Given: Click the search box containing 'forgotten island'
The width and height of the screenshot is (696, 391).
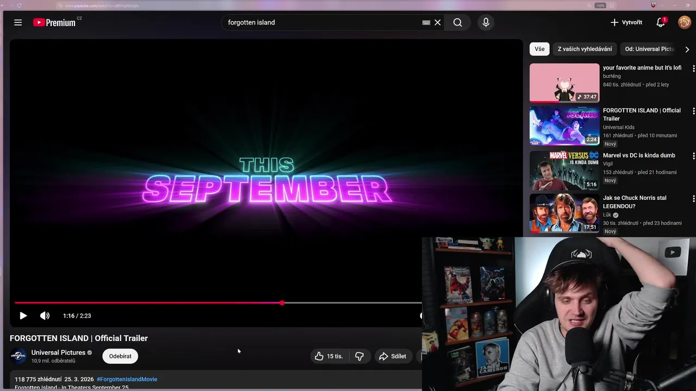Looking at the screenshot, I should [x=321, y=22].
